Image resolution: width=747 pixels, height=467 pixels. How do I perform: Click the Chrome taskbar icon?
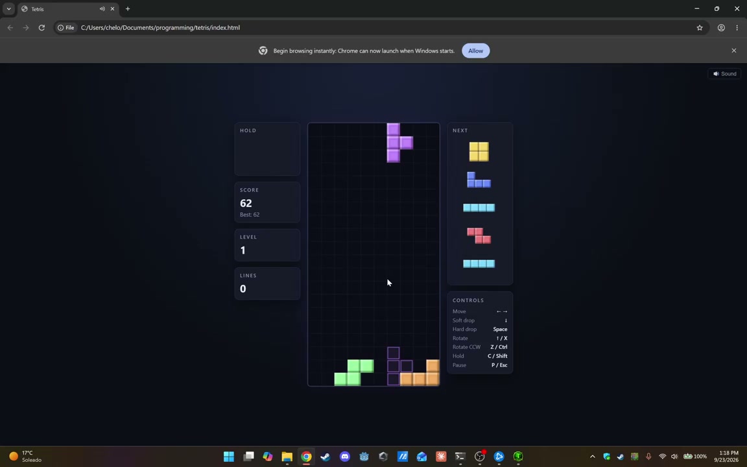306,457
